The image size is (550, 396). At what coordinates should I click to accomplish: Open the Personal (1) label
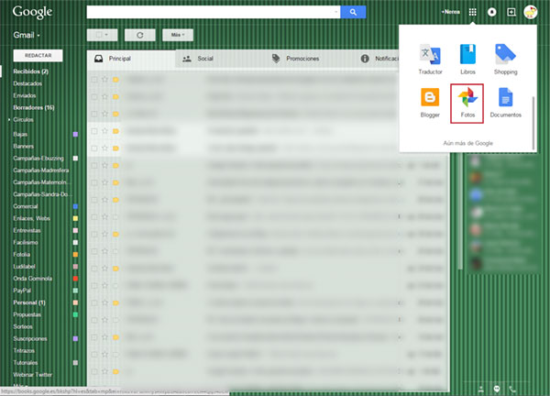(29, 302)
